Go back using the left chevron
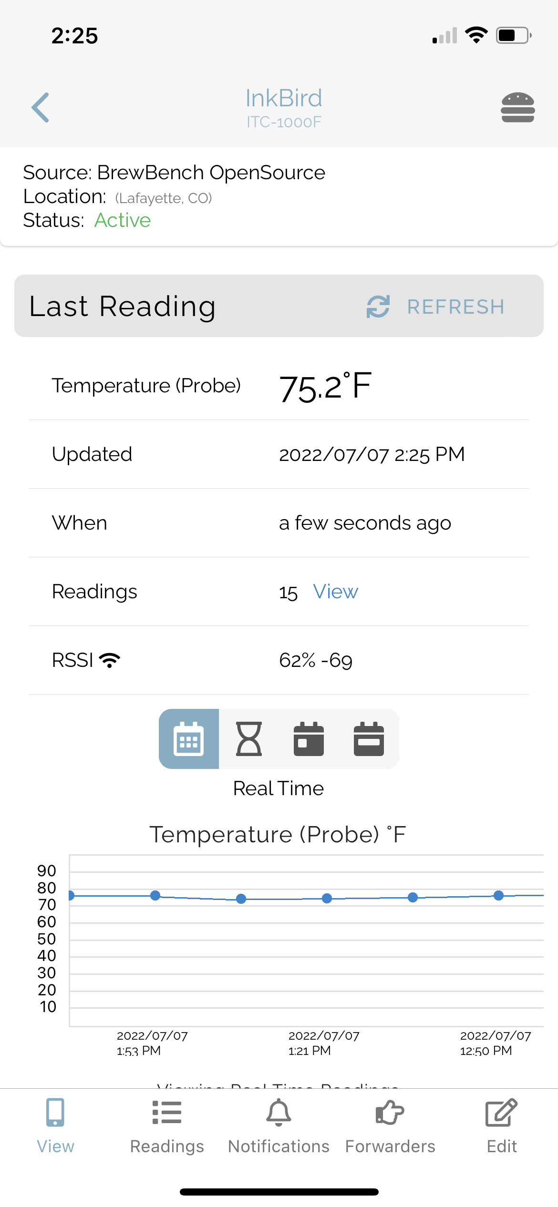Viewport: 558px width, 1207px height. 41,107
